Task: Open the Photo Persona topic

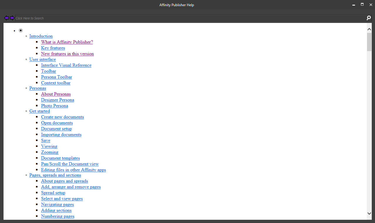Action: coord(55,106)
